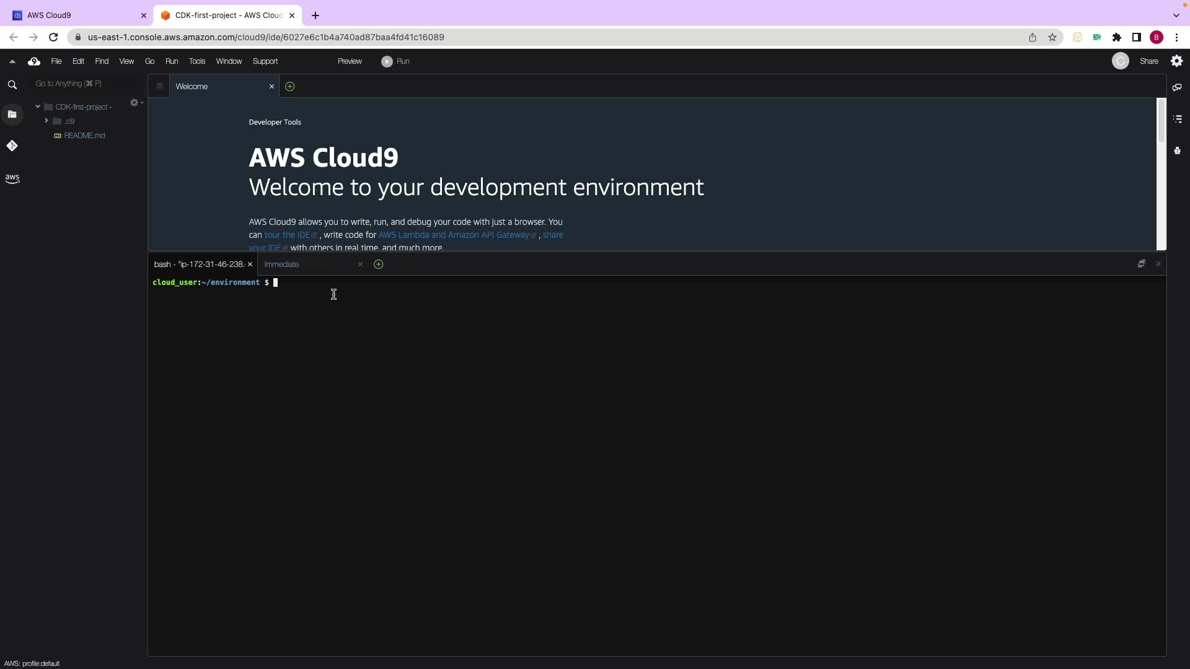
Task: Open the Collaborate panel icon on right
Action: (x=1177, y=87)
